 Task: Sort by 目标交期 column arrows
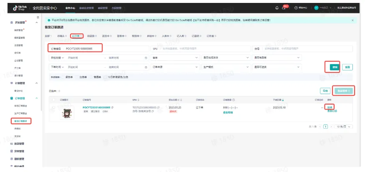[x=181, y=100]
